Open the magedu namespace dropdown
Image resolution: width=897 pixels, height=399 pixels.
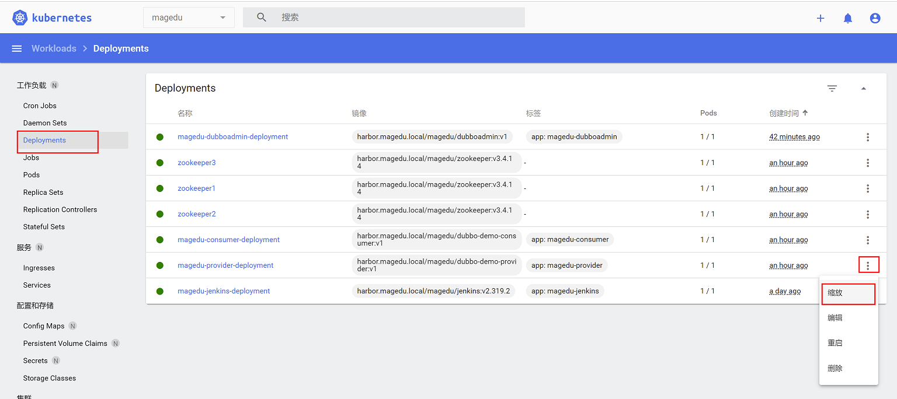(x=189, y=17)
